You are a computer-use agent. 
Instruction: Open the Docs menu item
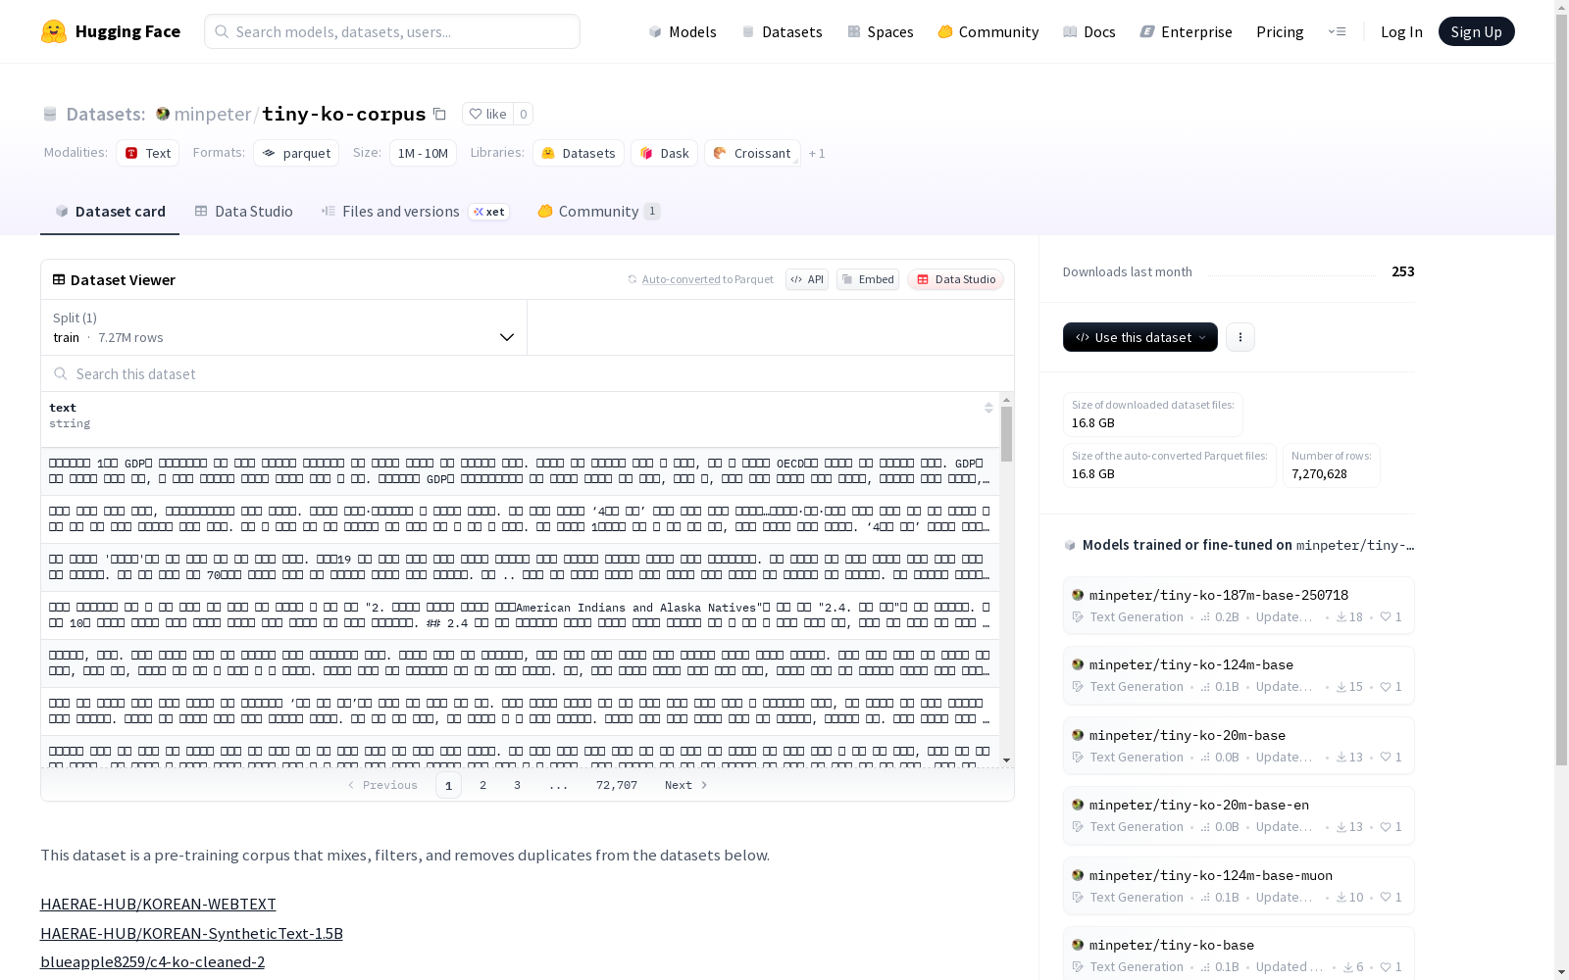pos(1088,31)
